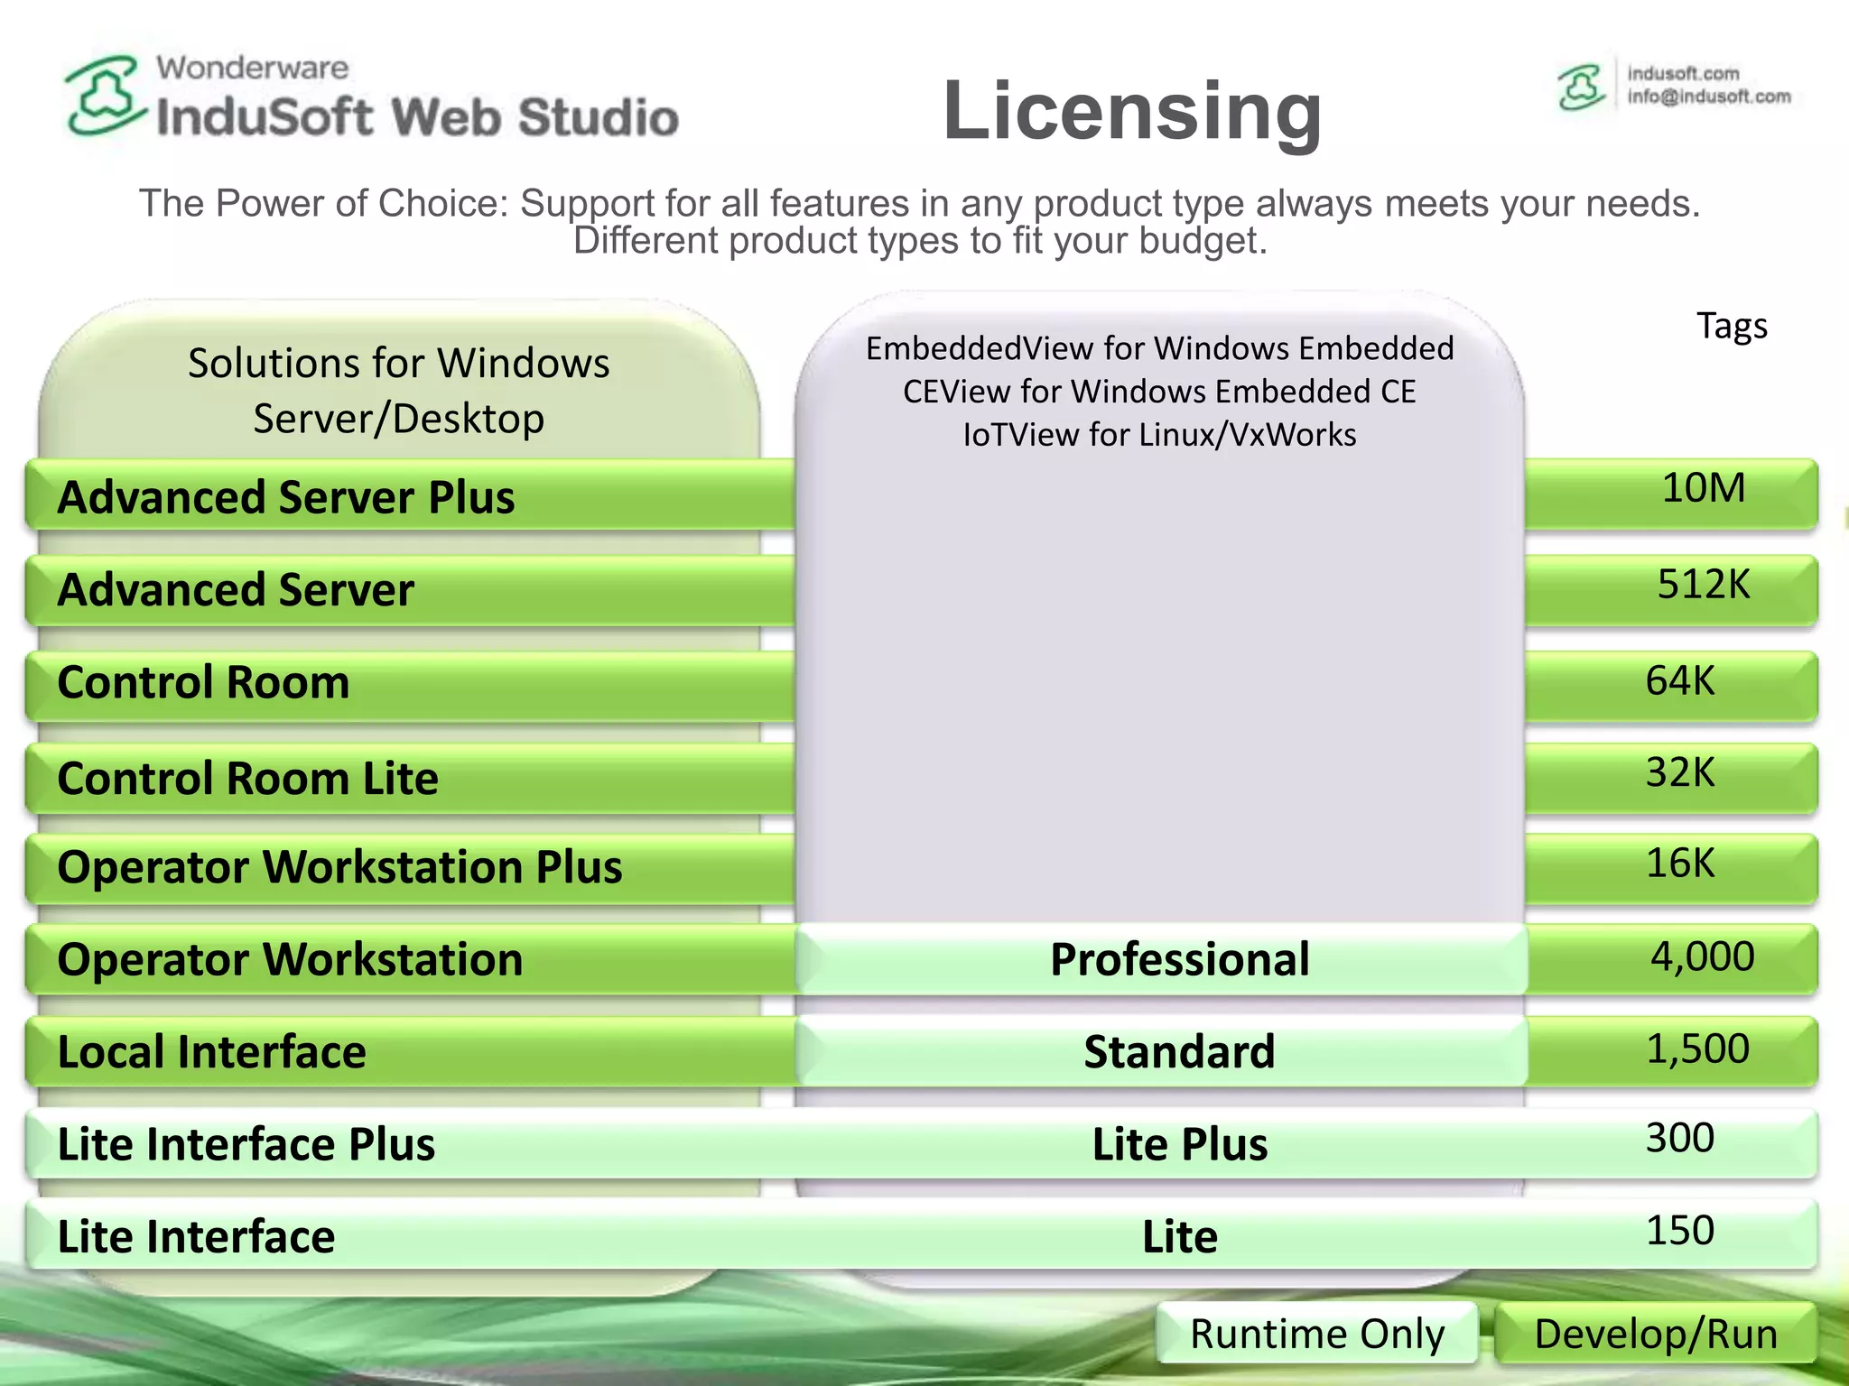Viewport: 1849px width, 1386px height.
Task: Click the 10M tags value
Action: 1704,488
